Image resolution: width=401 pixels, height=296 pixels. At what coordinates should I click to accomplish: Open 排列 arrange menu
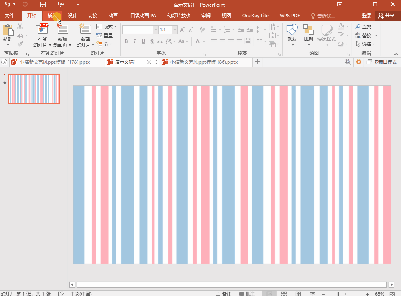point(308,35)
